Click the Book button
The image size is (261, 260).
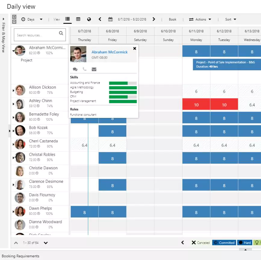[172, 19]
